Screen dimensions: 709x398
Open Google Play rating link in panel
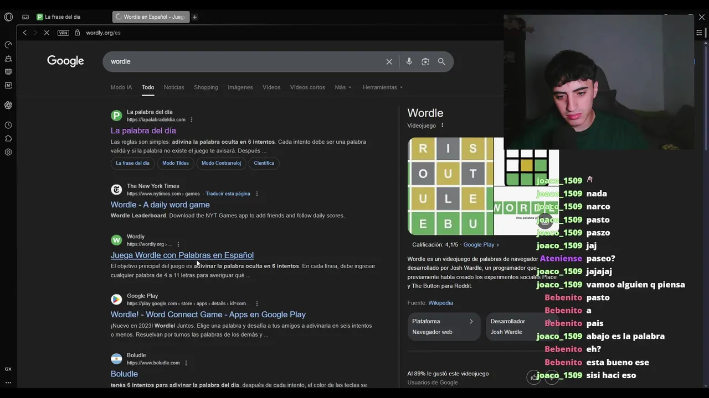pos(481,245)
